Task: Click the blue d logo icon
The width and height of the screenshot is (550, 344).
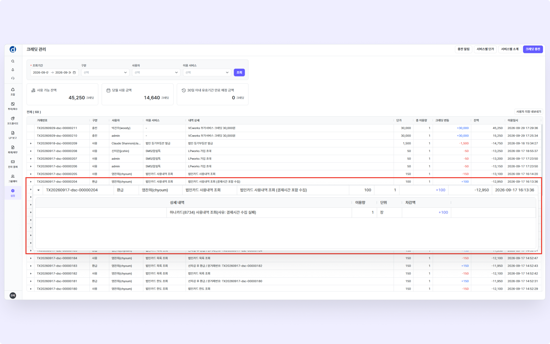Action: (13, 50)
